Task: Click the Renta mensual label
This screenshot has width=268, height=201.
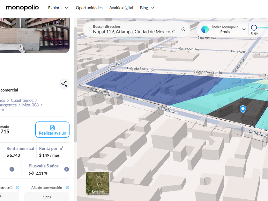Action: pyautogui.click(x=20, y=148)
